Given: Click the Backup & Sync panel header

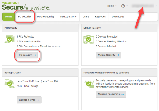Looking at the screenshot, I should click(40, 73).
